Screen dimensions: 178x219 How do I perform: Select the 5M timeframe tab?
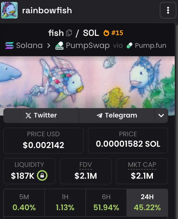click(x=24, y=203)
